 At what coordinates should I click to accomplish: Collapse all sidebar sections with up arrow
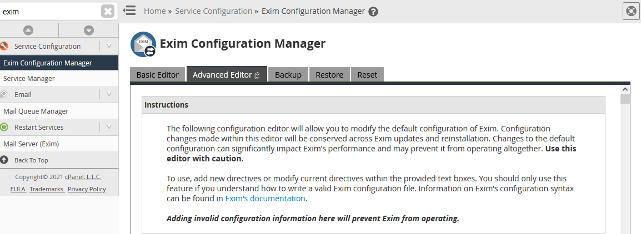29,30
